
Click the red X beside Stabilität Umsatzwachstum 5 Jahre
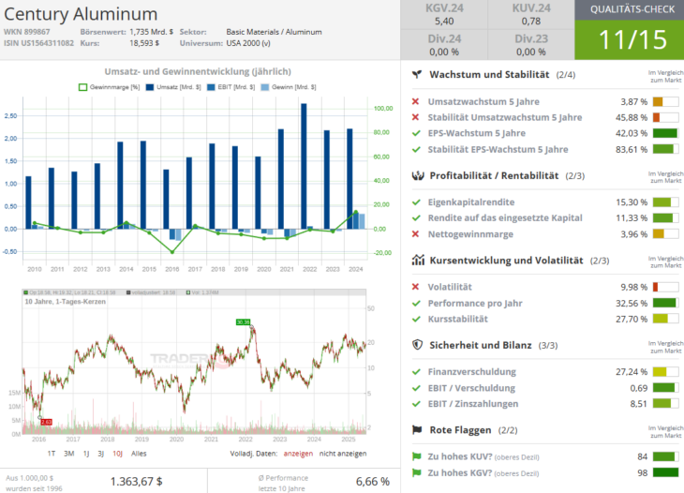coord(416,117)
